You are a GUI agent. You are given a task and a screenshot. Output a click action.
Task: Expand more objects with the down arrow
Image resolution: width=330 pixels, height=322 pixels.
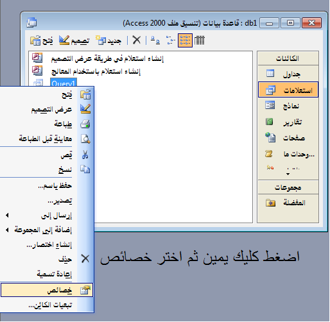coord(288,174)
